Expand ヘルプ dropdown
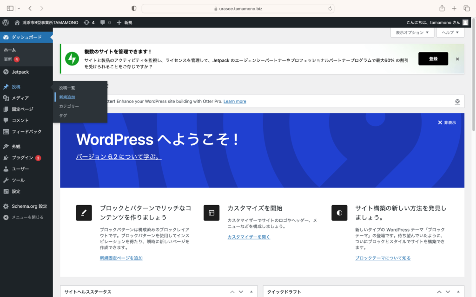This screenshot has width=476, height=297. tap(450, 32)
